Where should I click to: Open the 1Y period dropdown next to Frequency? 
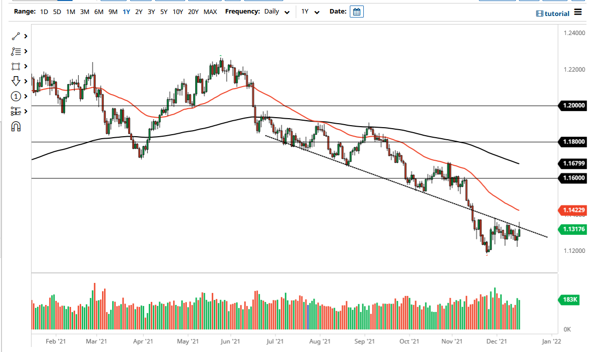[309, 12]
